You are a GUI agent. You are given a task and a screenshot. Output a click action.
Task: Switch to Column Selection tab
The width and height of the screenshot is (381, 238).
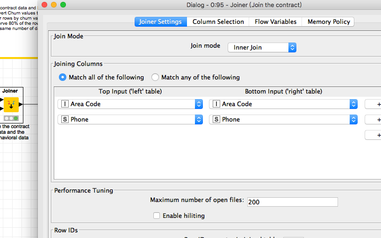[218, 22]
